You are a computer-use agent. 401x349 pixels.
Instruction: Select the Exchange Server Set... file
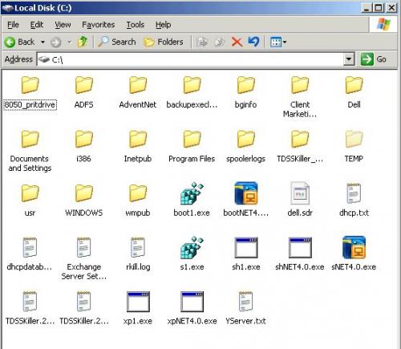click(84, 258)
